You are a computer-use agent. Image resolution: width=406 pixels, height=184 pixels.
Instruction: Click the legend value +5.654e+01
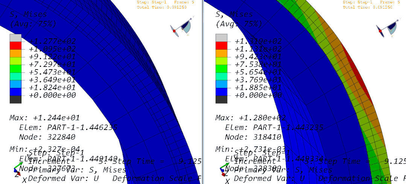258,72
